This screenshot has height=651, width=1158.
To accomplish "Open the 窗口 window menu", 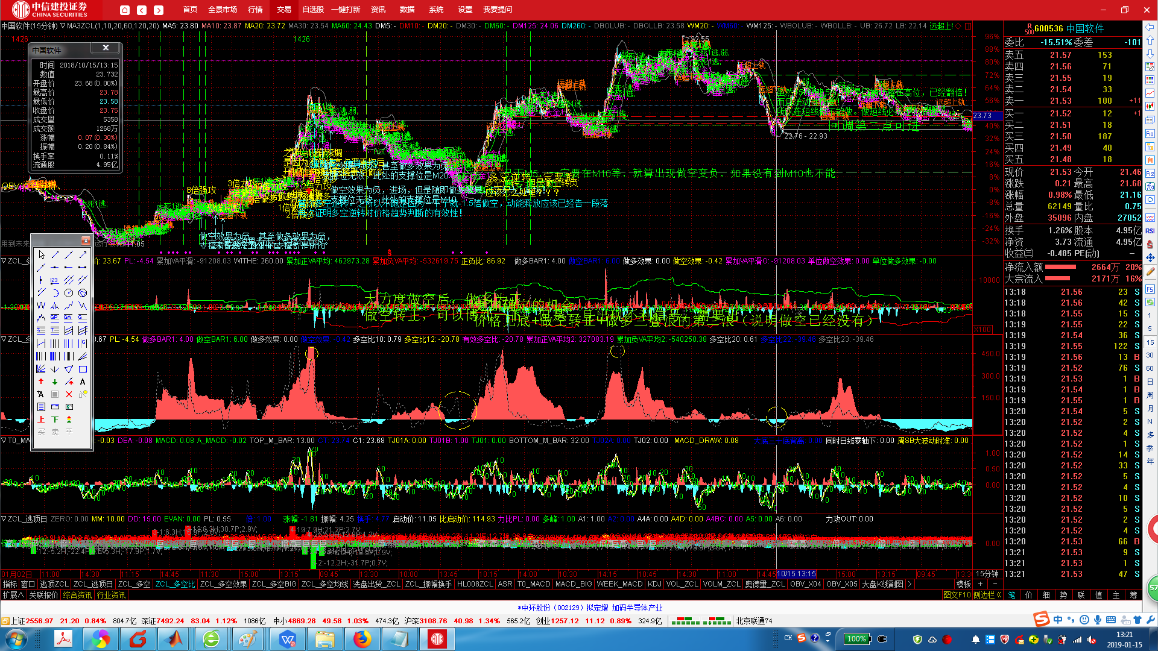I will pyautogui.click(x=28, y=584).
